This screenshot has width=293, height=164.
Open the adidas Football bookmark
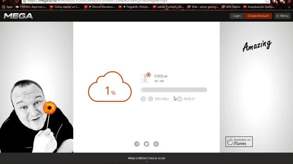pos(168,7)
